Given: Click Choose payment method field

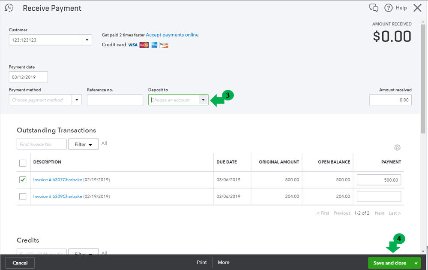Looking at the screenshot, I should tap(40, 100).
